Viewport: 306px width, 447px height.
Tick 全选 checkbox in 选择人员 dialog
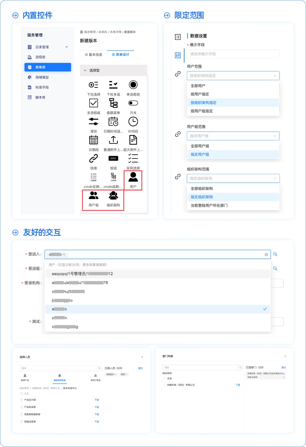click(22, 394)
